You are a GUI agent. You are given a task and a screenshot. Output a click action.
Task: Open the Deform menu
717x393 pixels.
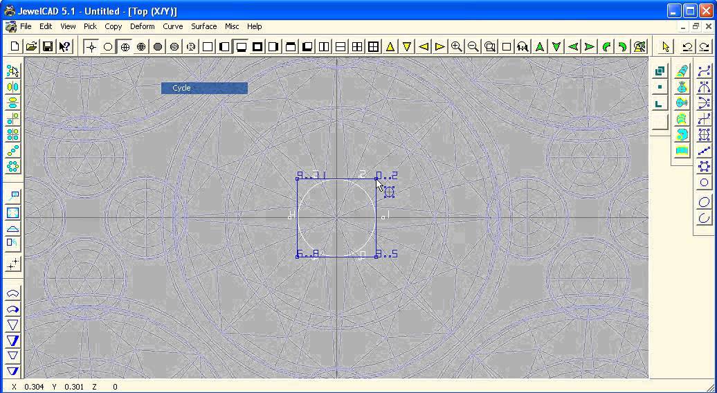(142, 26)
